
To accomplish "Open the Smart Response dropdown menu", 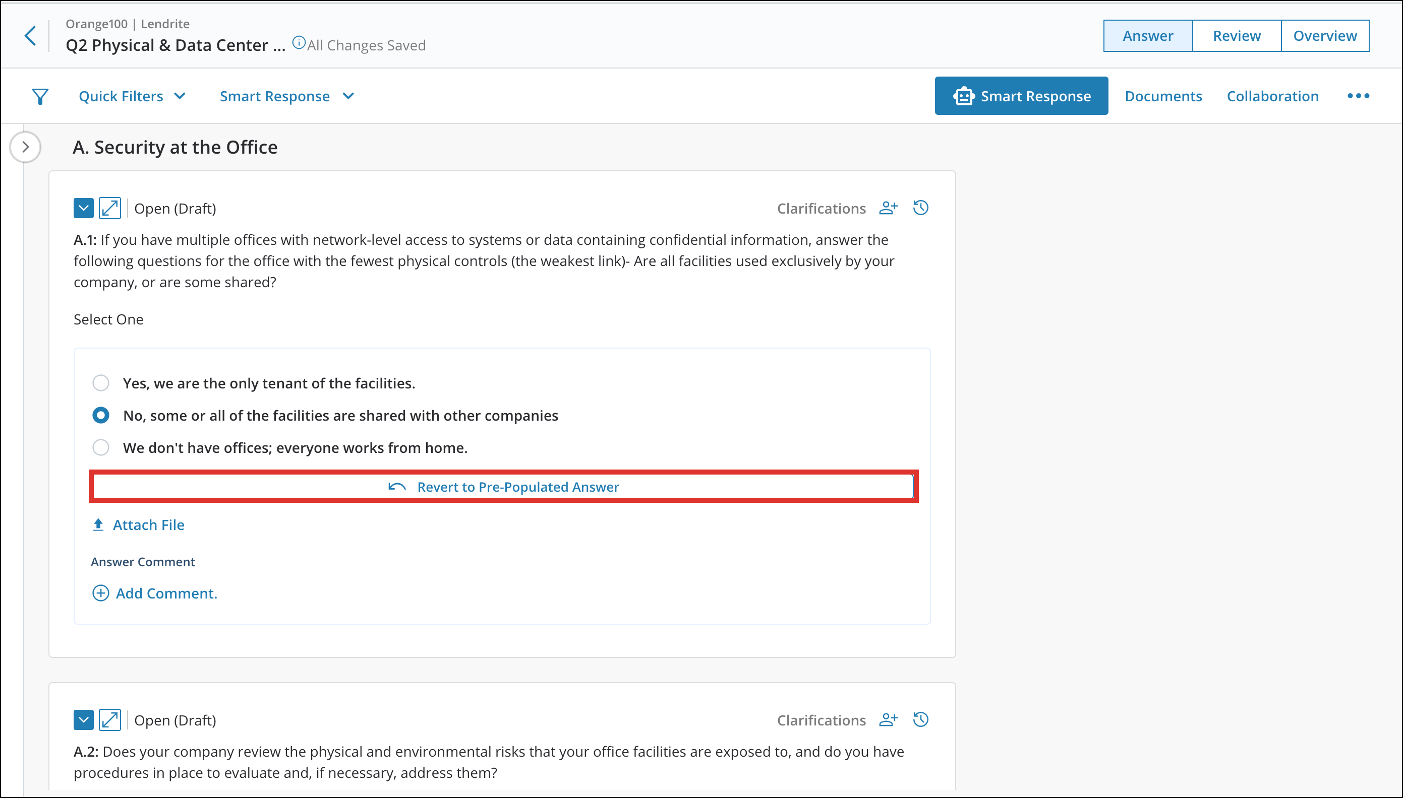I will click(287, 96).
